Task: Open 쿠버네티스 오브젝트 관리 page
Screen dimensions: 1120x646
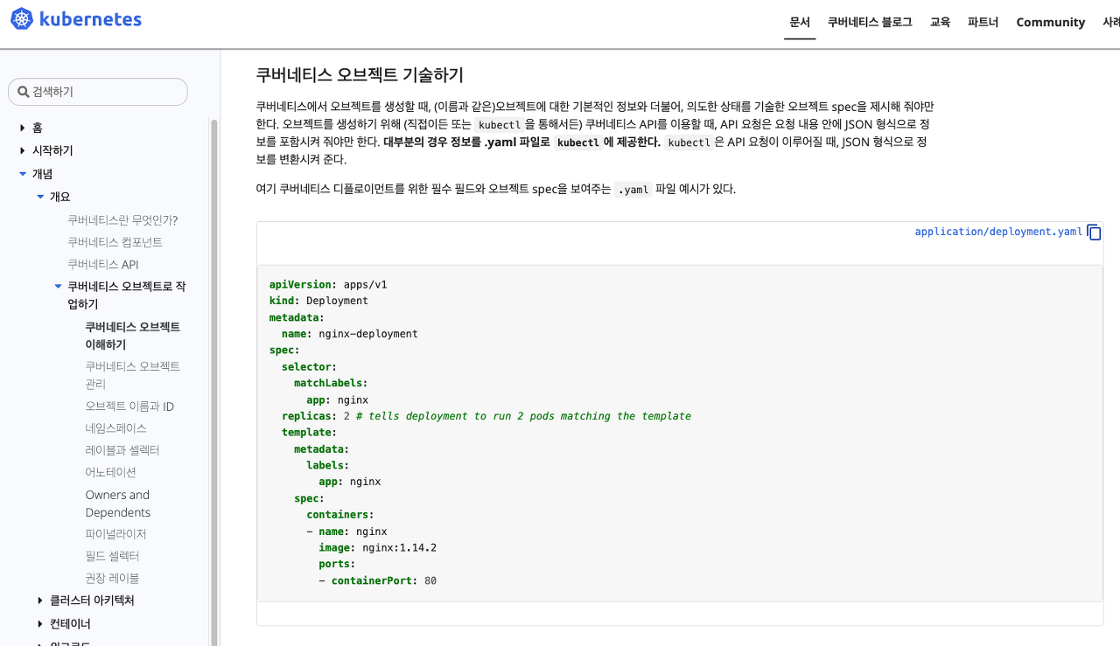Action: (132, 375)
